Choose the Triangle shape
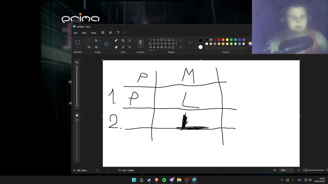Viewport: 328px width, 184px height. coord(173,40)
